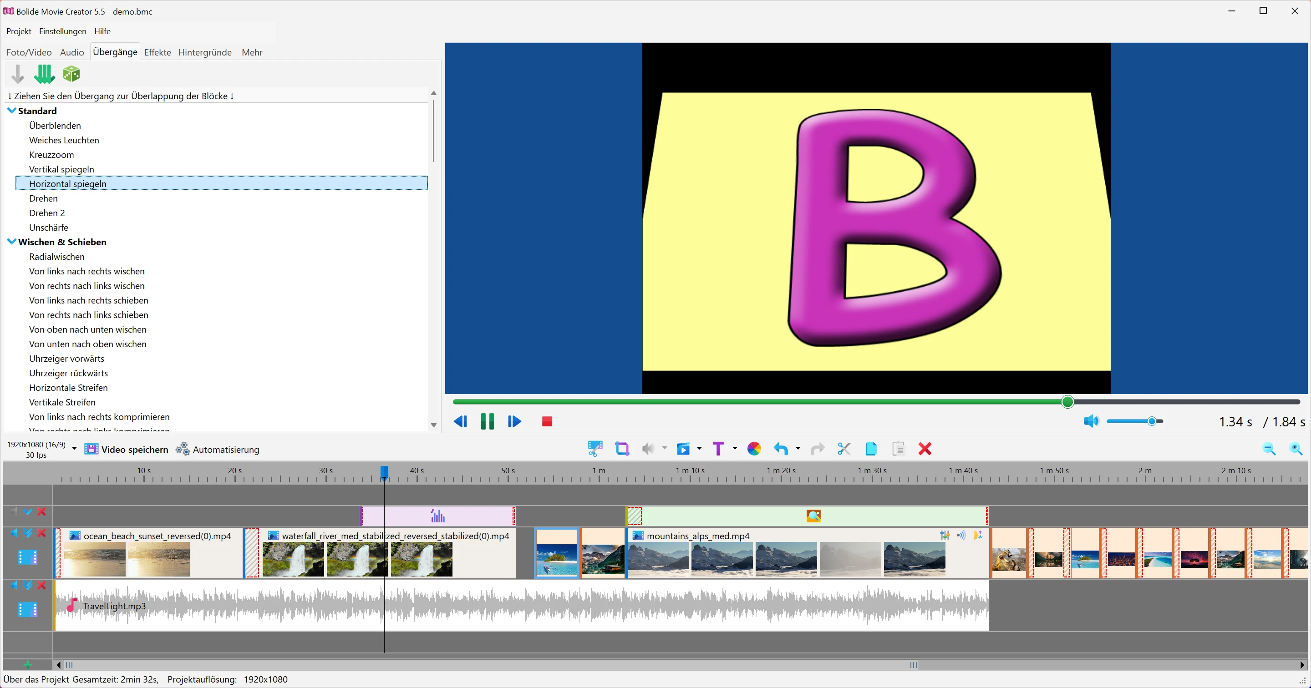
Task: Open the dropdown arrow beside playback speed icon
Action: pos(699,448)
